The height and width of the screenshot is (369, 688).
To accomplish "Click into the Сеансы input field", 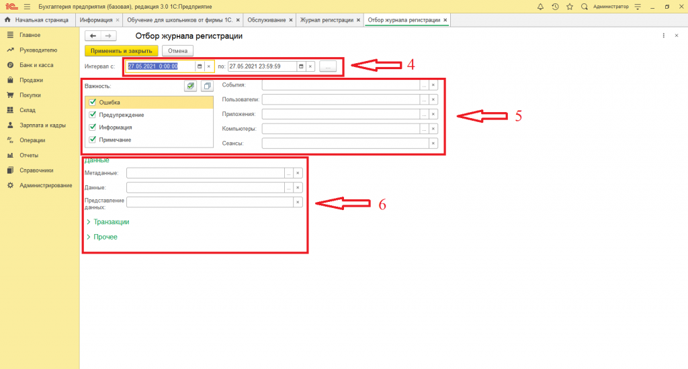I will tap(345, 144).
